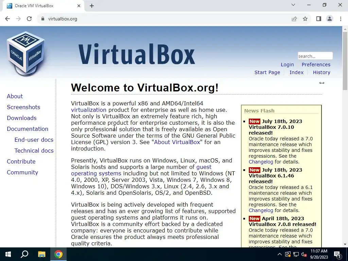Viewport: 348px width, 261px height.
Task: Open Changelog for VirtualBox 7.0.10
Action: click(261, 162)
